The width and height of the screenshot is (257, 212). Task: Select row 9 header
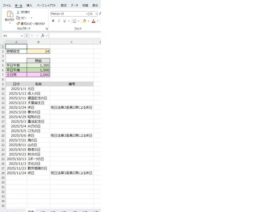coord(3,84)
